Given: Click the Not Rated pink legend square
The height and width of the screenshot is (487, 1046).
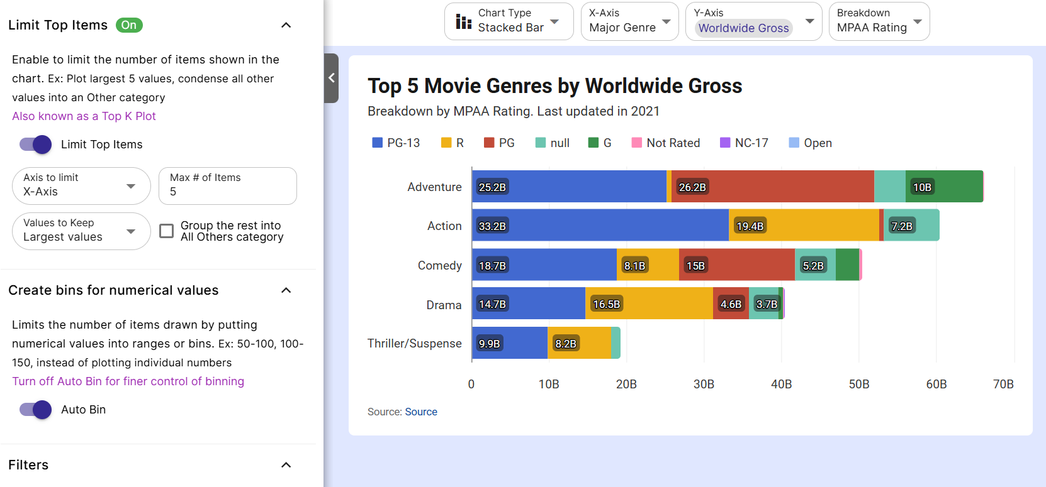Looking at the screenshot, I should pyautogui.click(x=637, y=143).
